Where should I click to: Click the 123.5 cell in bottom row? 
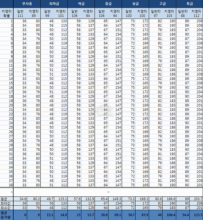(196, 215)
